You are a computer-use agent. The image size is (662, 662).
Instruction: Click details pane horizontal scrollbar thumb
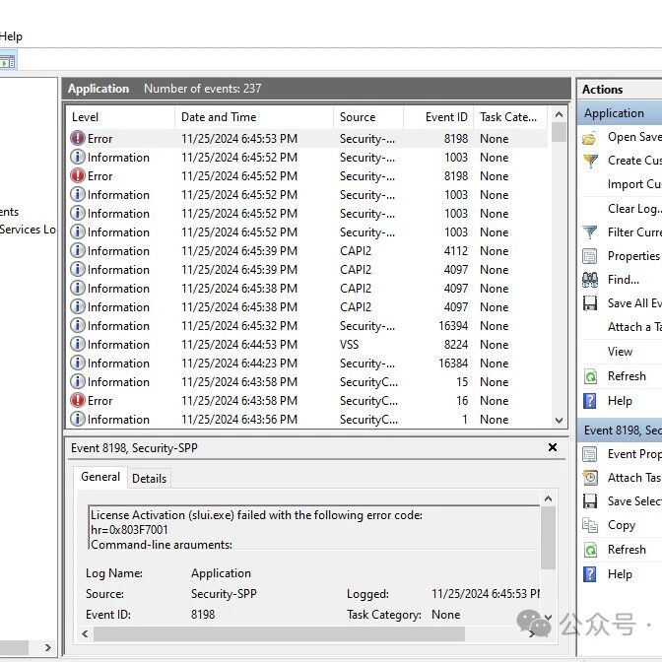click(x=279, y=633)
